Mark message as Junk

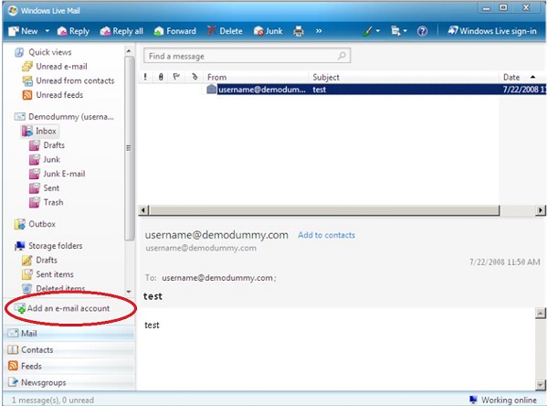[x=268, y=31]
